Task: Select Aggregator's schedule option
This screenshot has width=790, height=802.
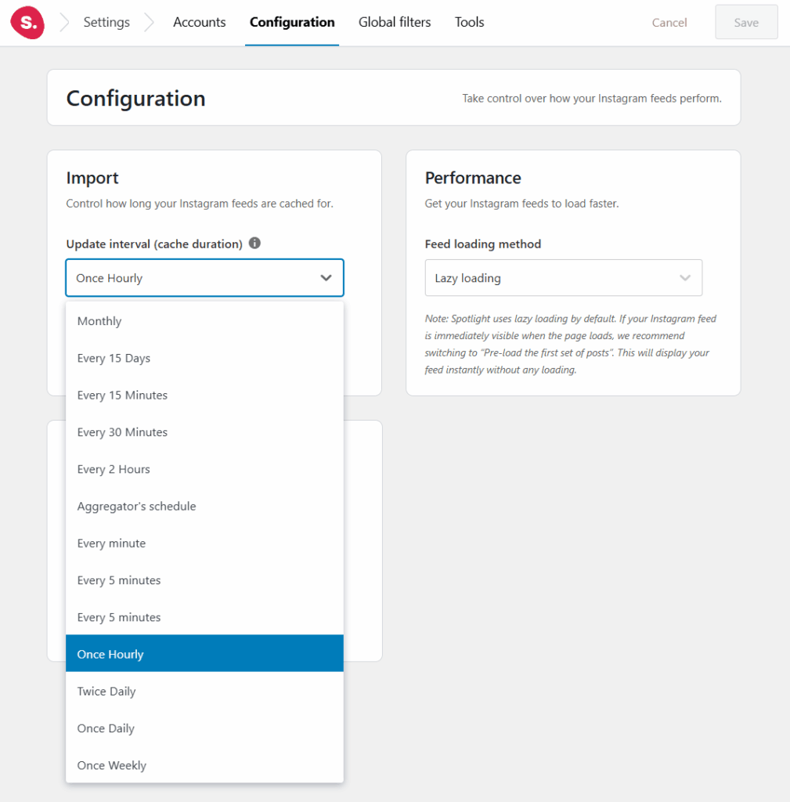Action: (136, 506)
